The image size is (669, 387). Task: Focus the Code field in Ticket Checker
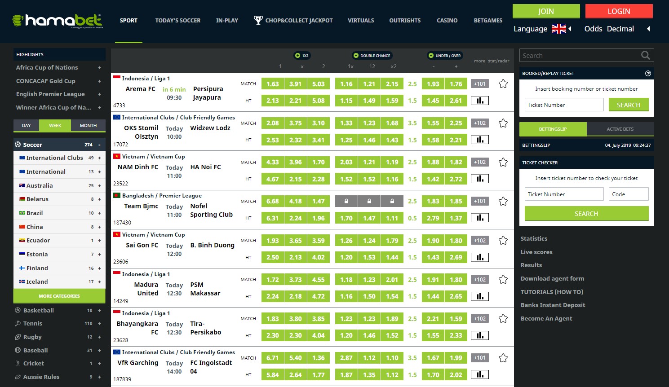[x=629, y=194]
